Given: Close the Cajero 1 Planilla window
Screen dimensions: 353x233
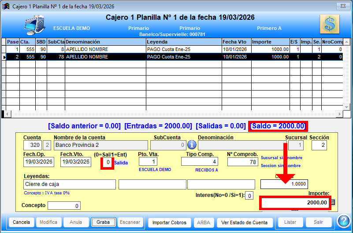Looking at the screenshot, I should 342,6.
